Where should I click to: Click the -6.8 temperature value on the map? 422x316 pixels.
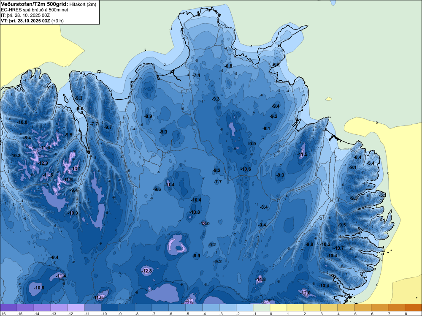tap(228, 66)
